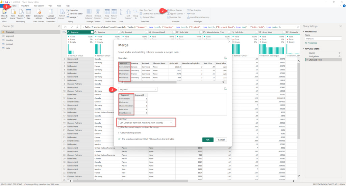Cancel the Merge dialog
Viewport: 346px width, 186px height.
pyautogui.click(x=221, y=140)
